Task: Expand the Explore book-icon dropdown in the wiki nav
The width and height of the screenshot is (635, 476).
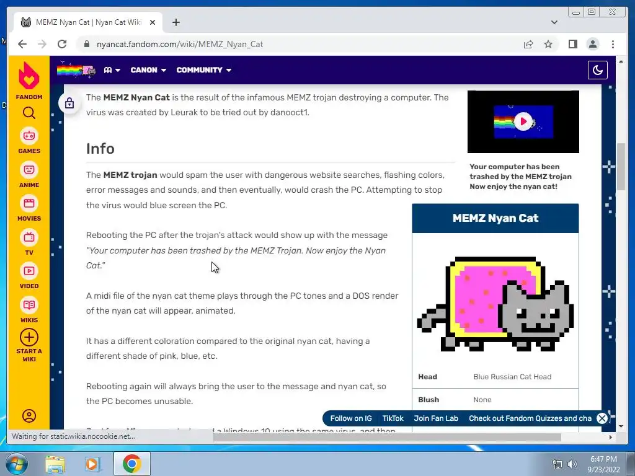Action: [x=112, y=70]
